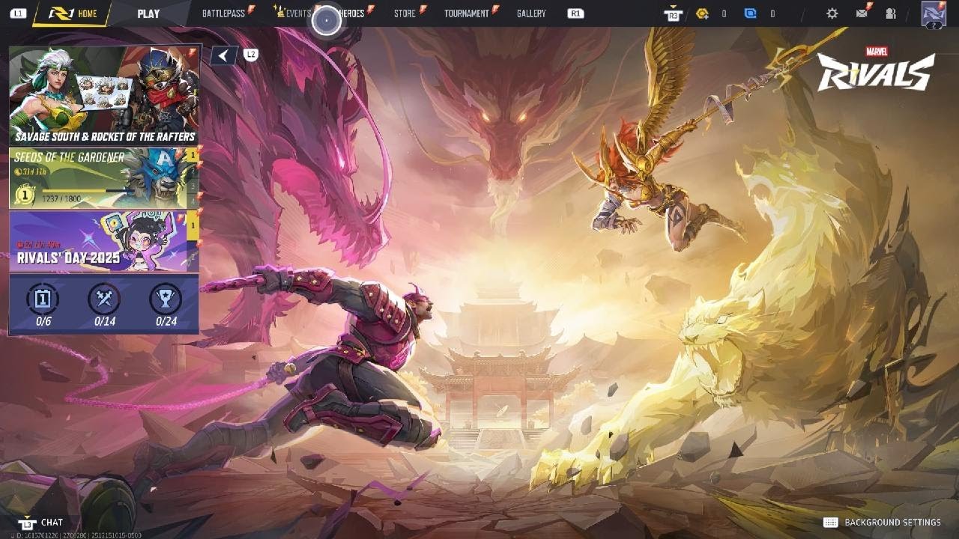Open the Battlepass tab
959x539 pixels.
point(223,13)
